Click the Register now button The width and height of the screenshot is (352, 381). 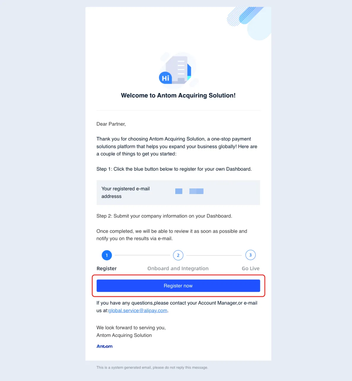tap(178, 286)
